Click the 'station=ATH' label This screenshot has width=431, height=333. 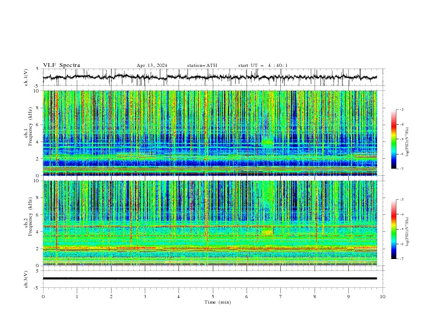coord(202,65)
